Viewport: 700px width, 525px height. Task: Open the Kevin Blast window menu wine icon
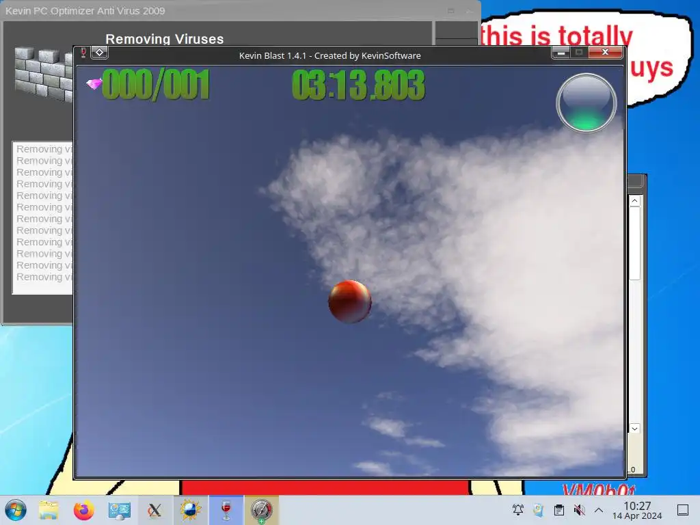[x=83, y=53]
